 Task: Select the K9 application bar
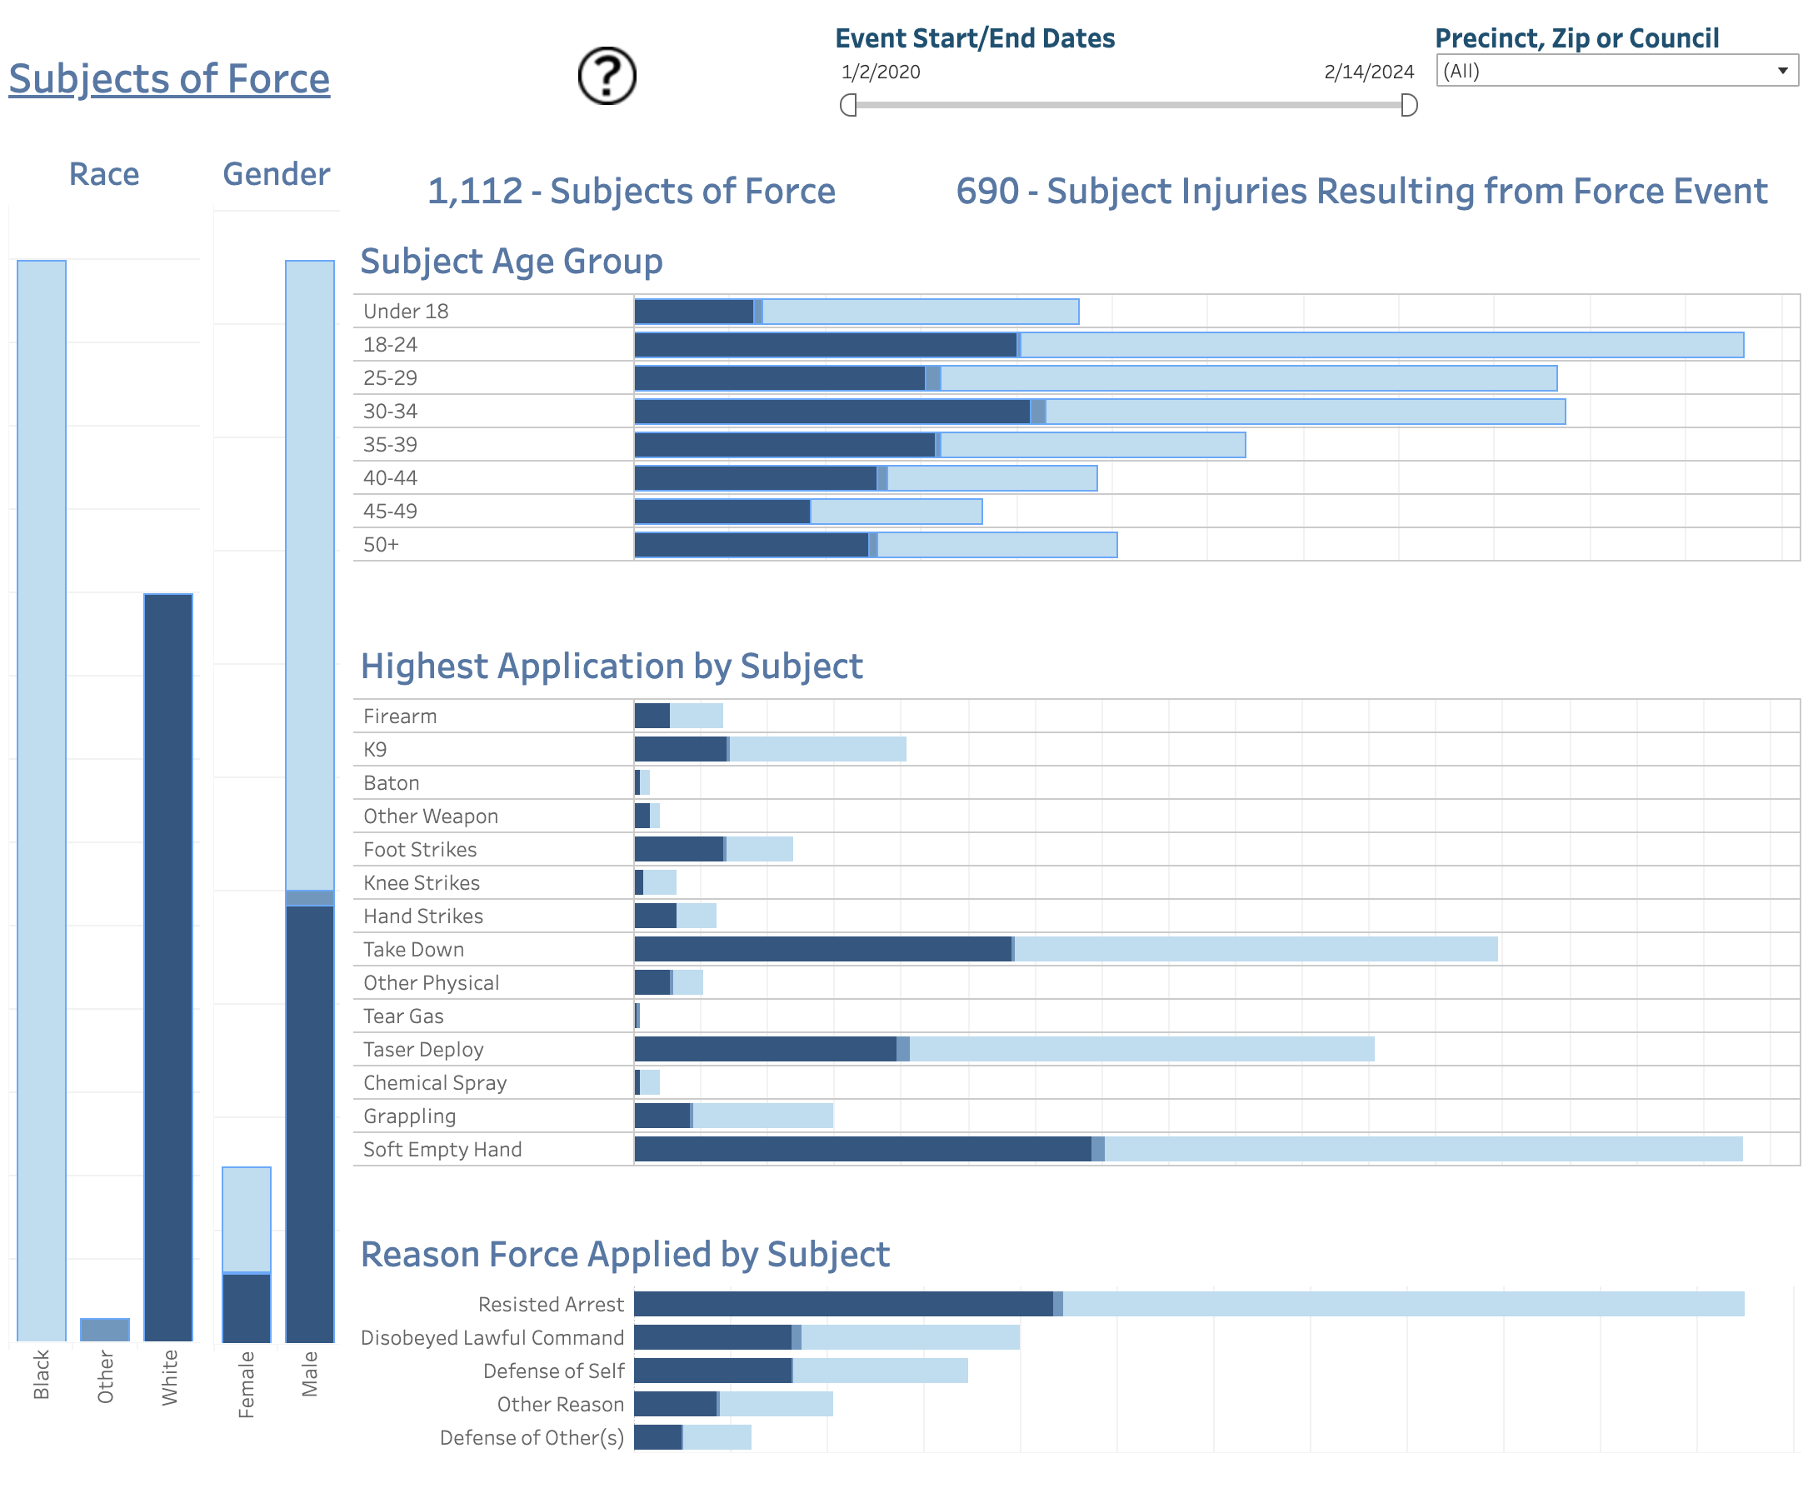point(771,749)
